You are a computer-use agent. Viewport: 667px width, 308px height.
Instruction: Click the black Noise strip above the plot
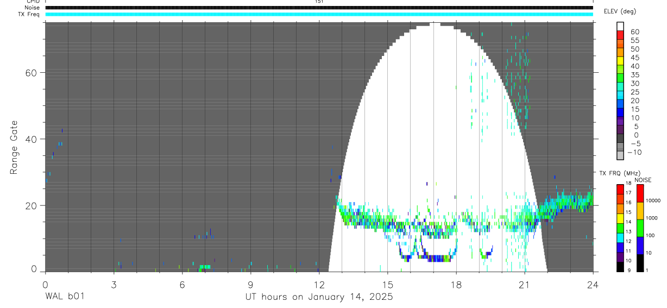click(x=319, y=8)
